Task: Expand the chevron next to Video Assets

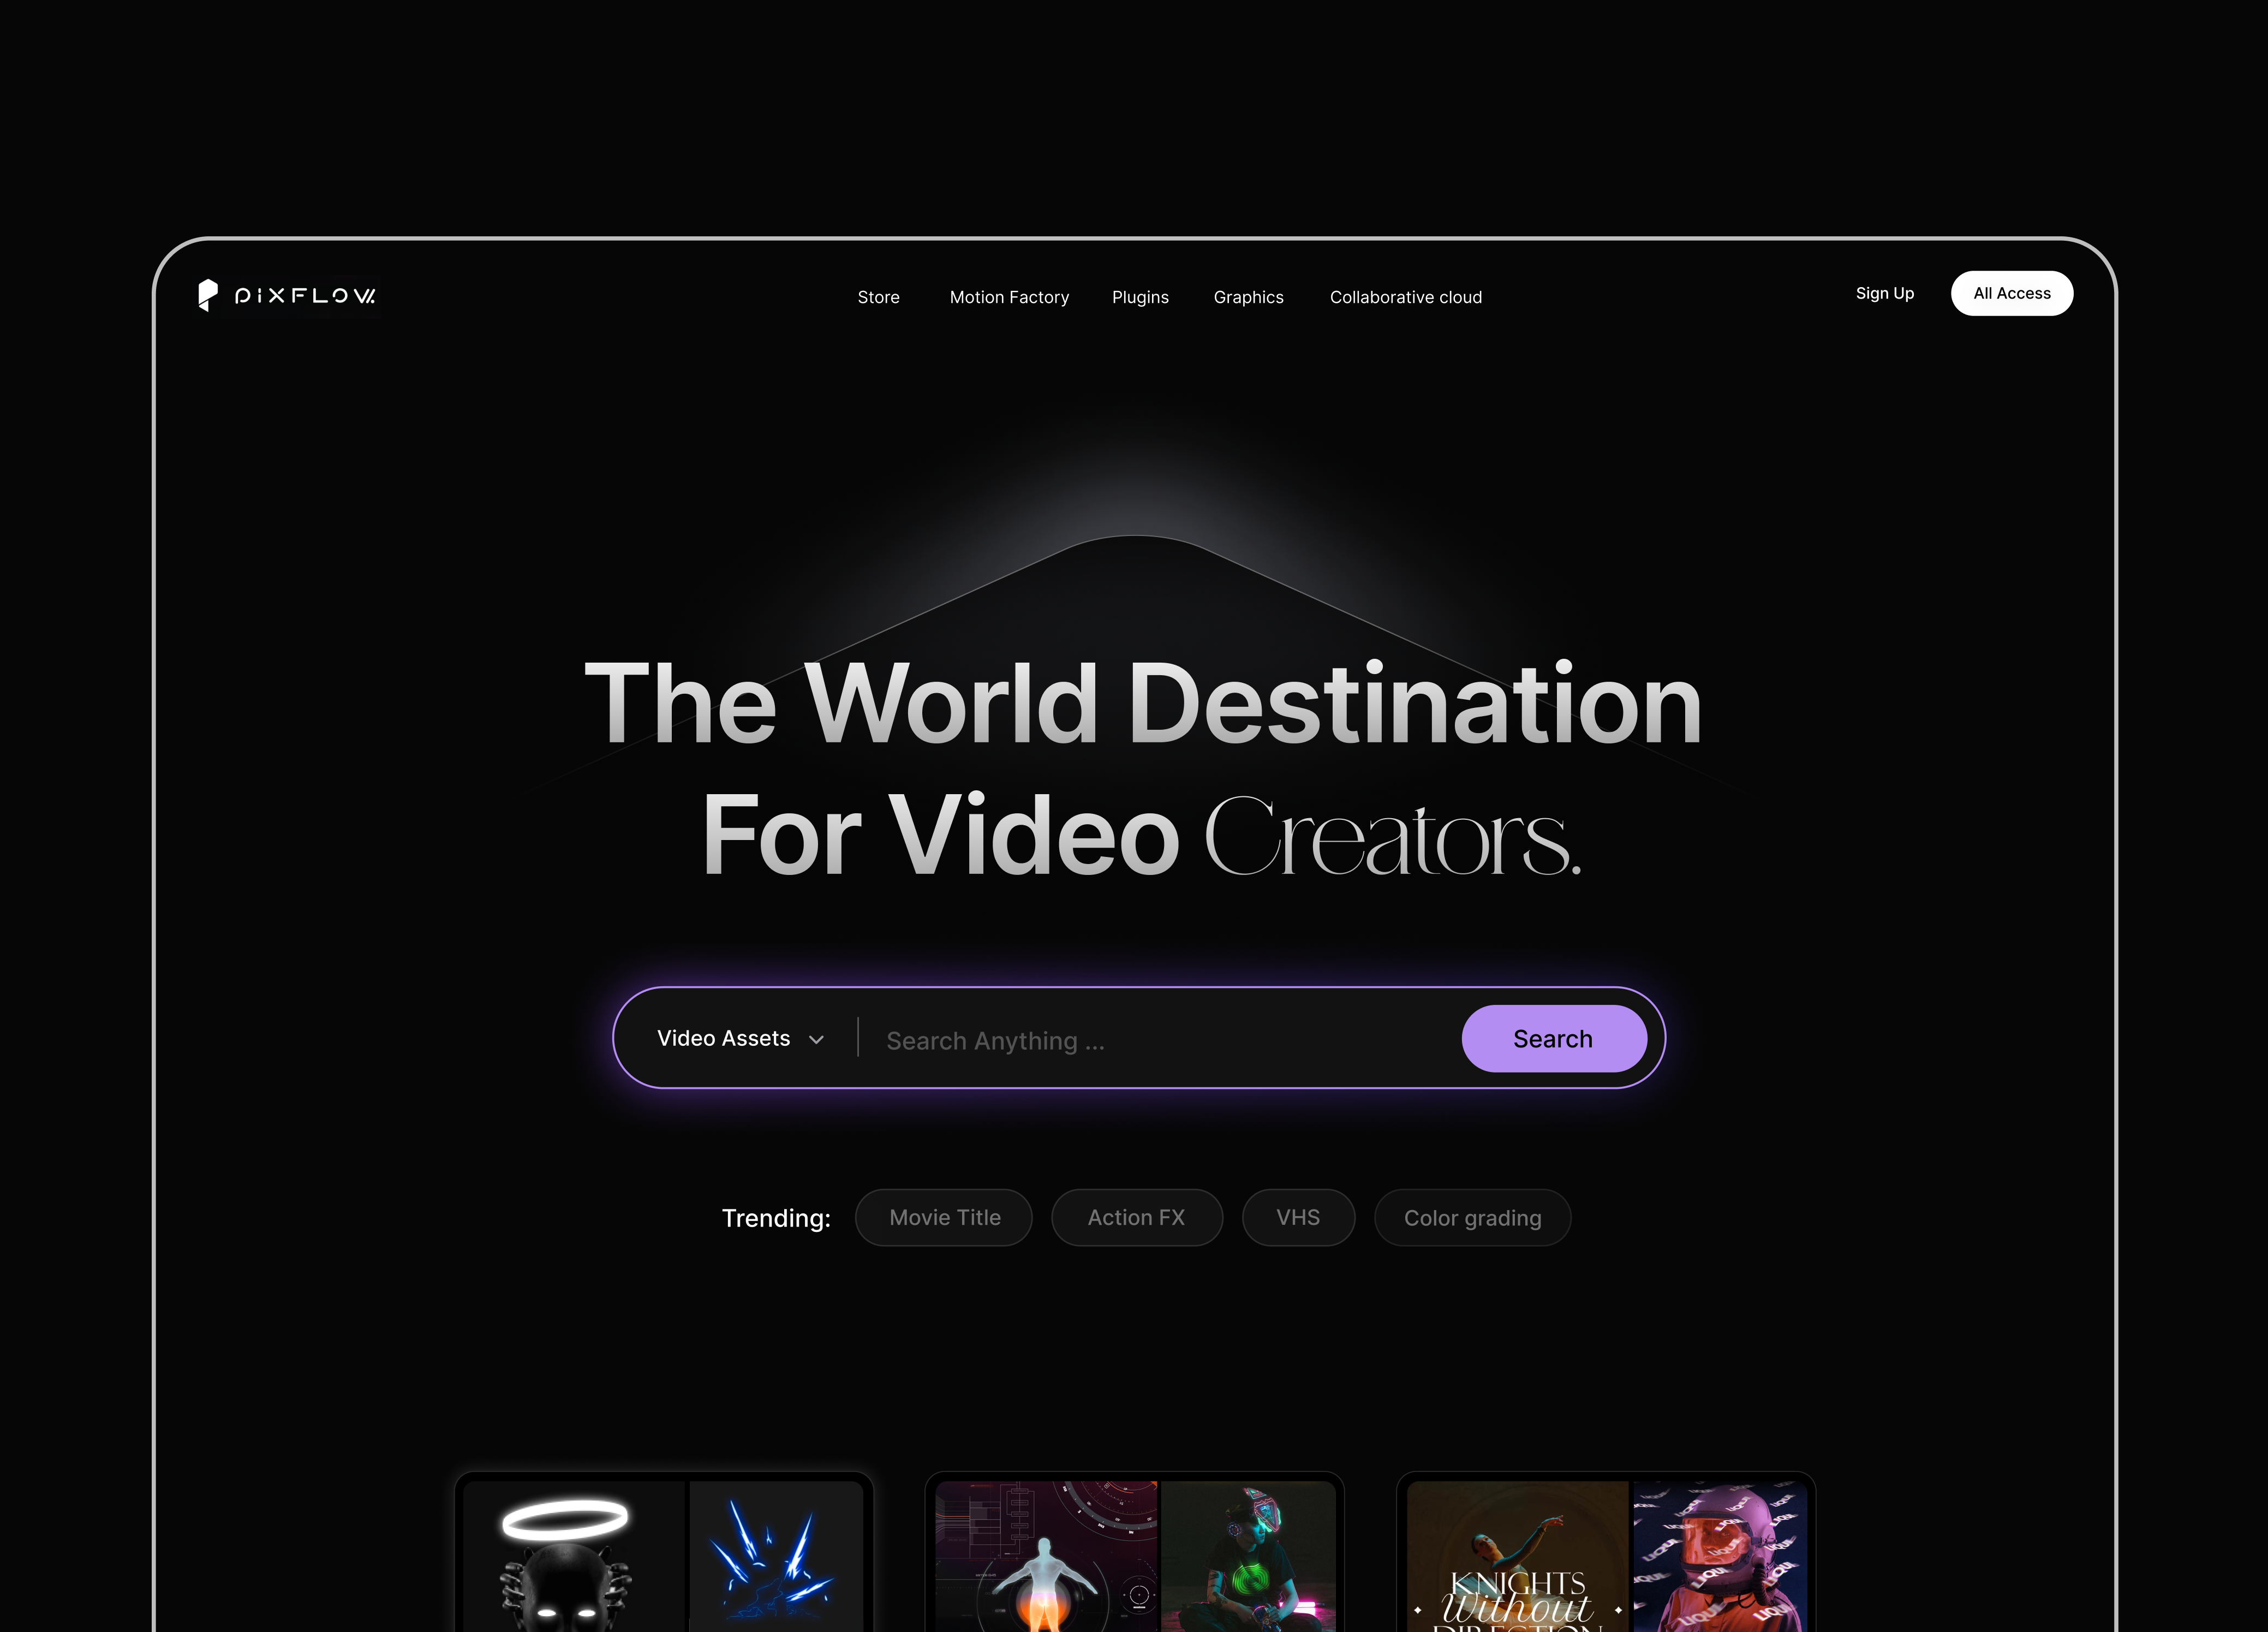Action: pyautogui.click(x=816, y=1039)
